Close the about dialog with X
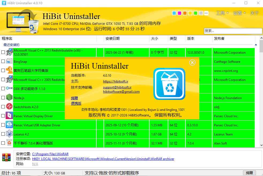263x176 pixels. 192,63
